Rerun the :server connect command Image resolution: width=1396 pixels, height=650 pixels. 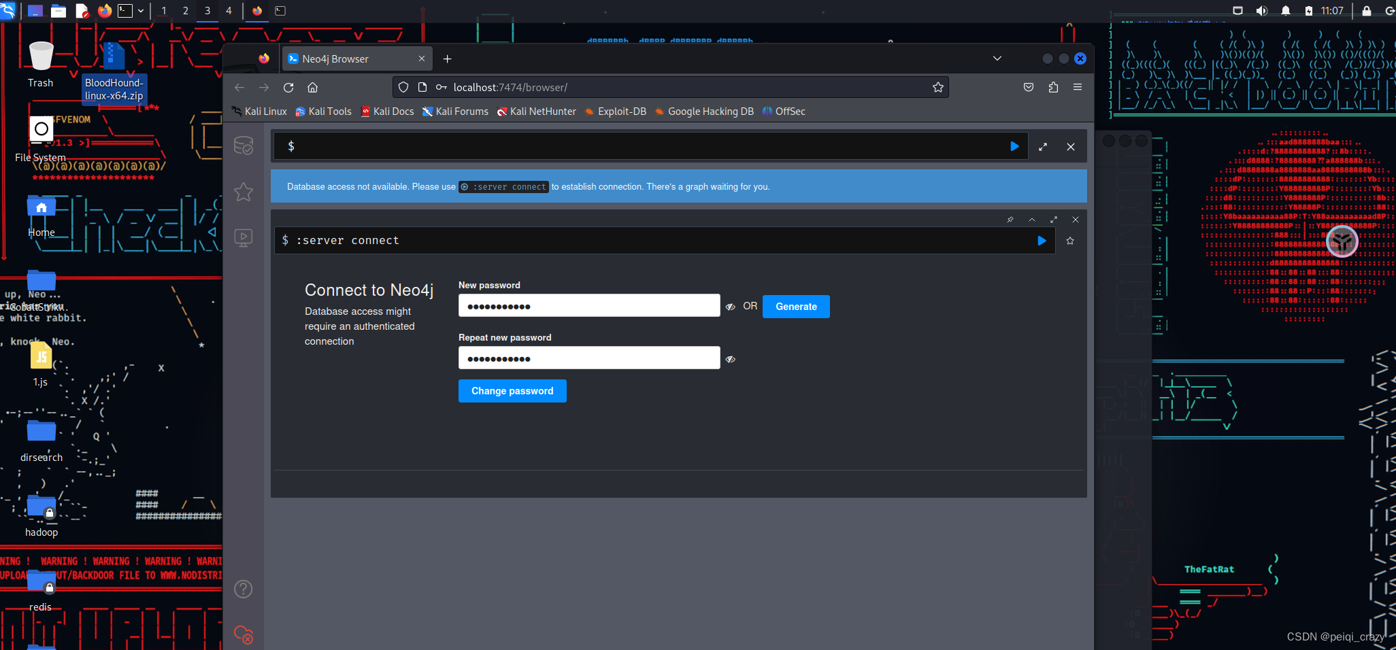pyautogui.click(x=1042, y=241)
